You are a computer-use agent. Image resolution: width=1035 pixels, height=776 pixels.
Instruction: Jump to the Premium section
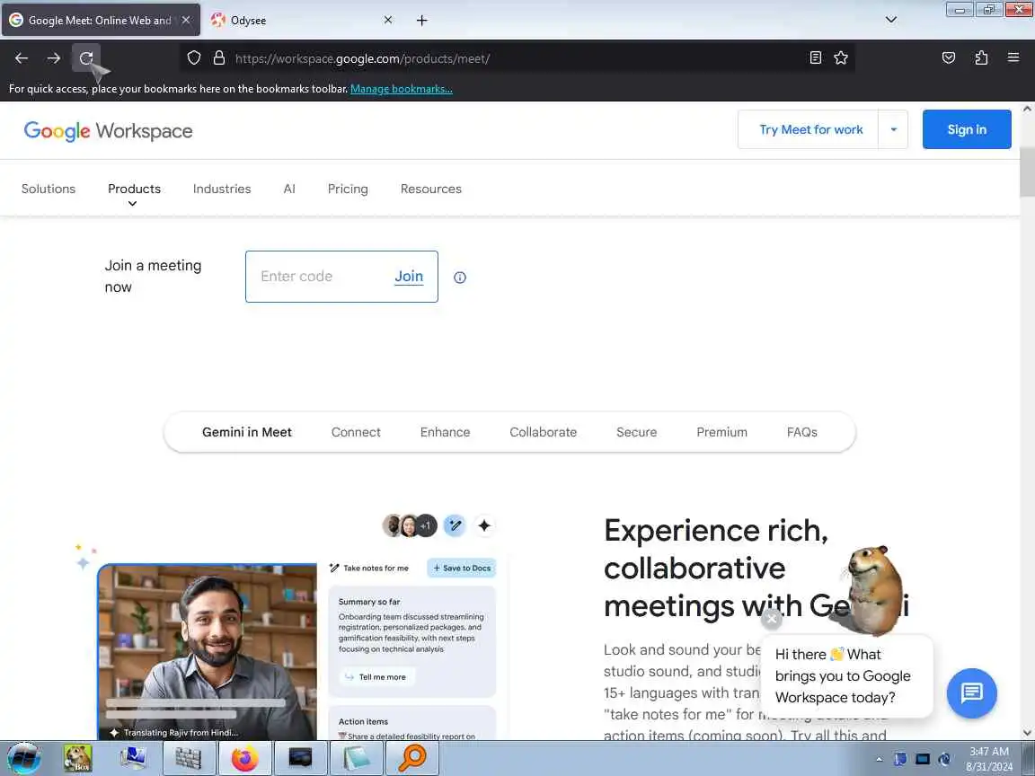pyautogui.click(x=721, y=432)
